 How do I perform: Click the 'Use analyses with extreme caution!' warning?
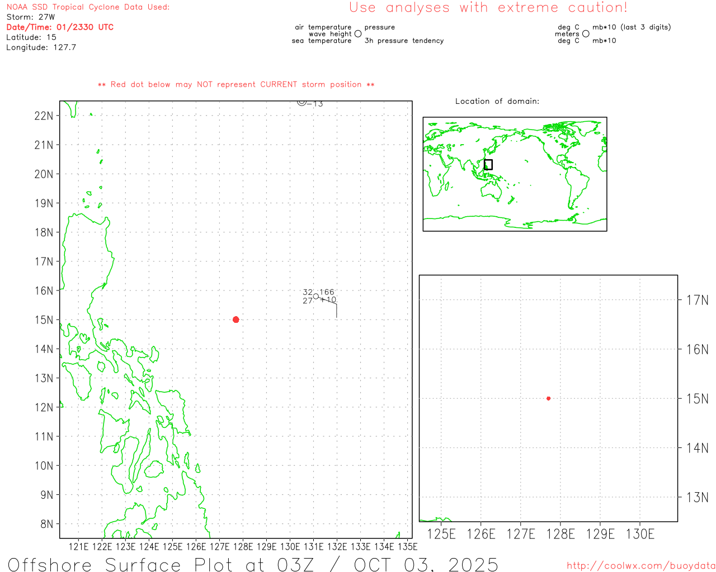click(x=488, y=8)
